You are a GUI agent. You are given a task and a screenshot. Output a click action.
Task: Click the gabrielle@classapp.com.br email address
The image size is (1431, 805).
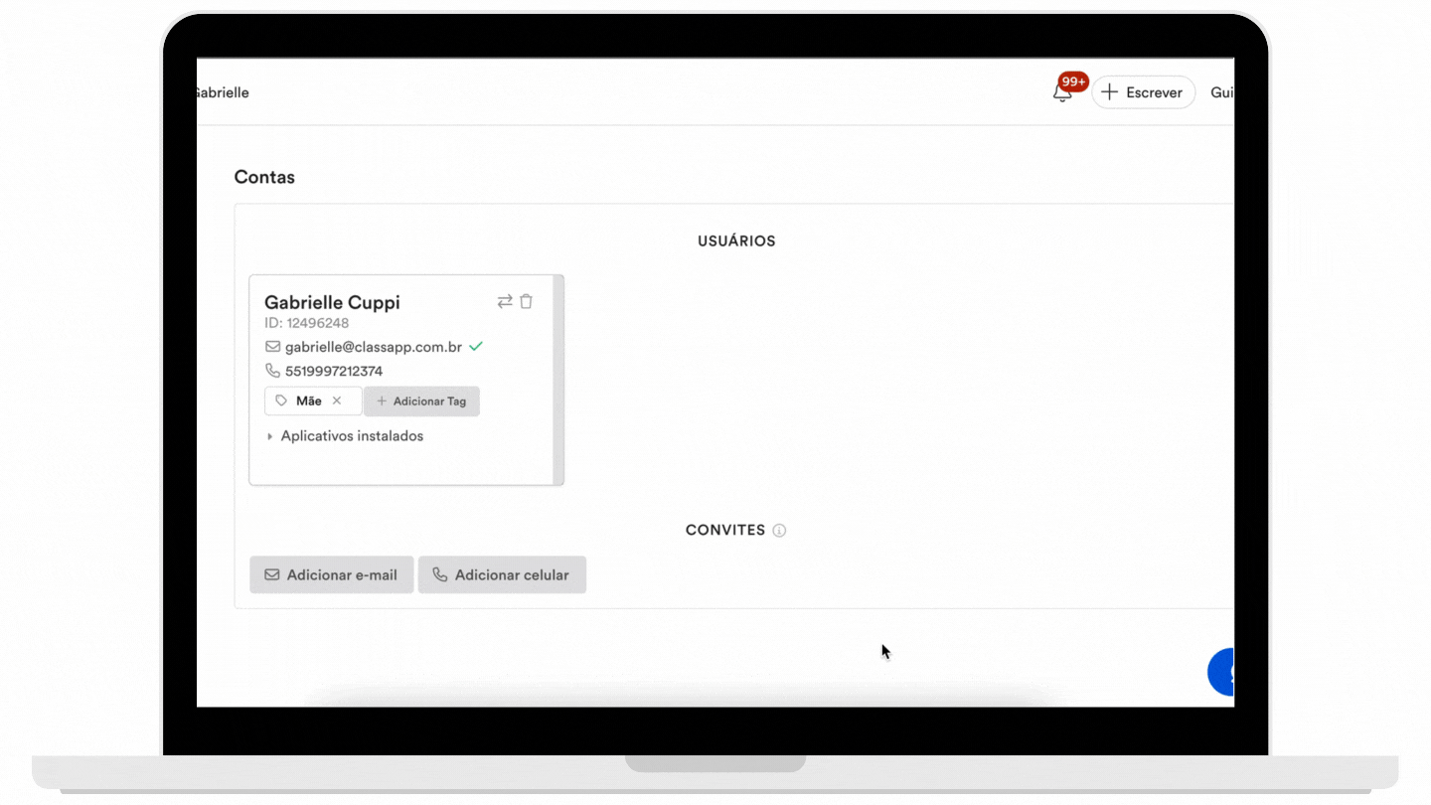pos(374,347)
